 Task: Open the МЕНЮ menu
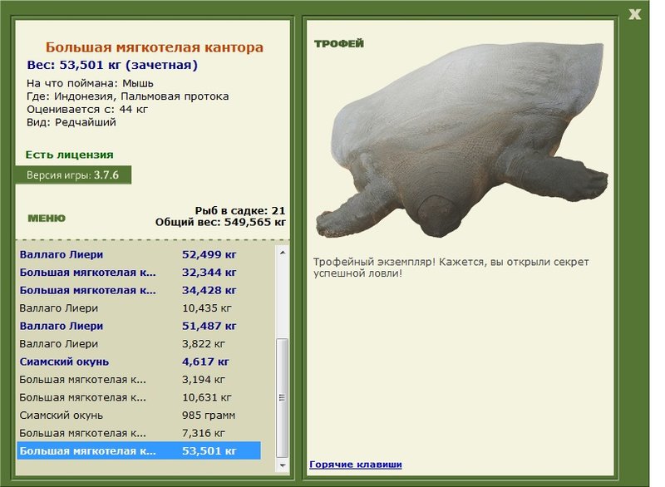click(x=47, y=219)
